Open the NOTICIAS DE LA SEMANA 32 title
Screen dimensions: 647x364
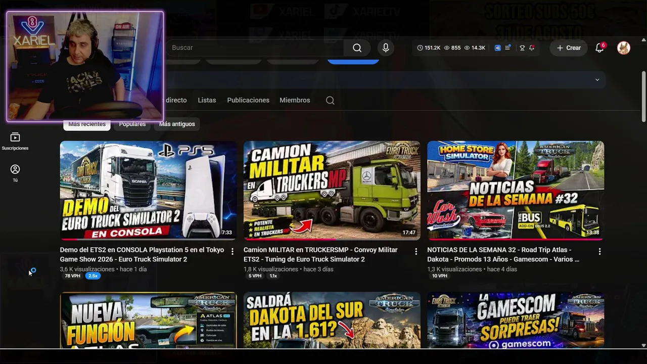pos(503,254)
